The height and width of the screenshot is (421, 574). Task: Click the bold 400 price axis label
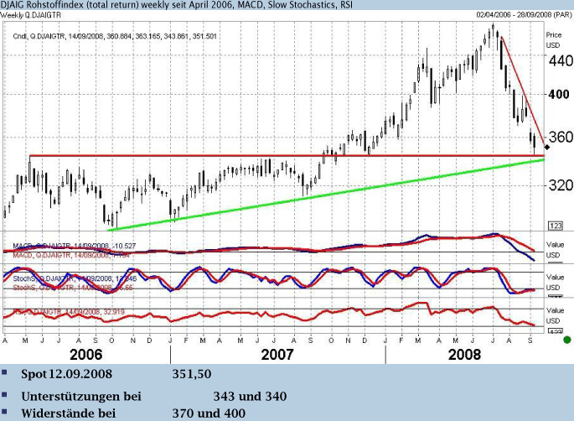coord(556,95)
